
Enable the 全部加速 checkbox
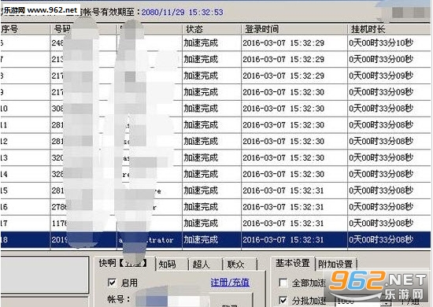283,283
